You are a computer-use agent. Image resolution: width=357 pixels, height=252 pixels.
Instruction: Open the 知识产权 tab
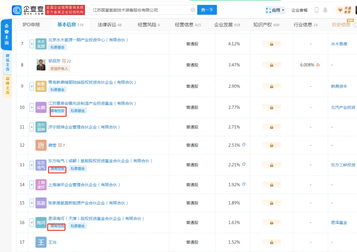266,24
